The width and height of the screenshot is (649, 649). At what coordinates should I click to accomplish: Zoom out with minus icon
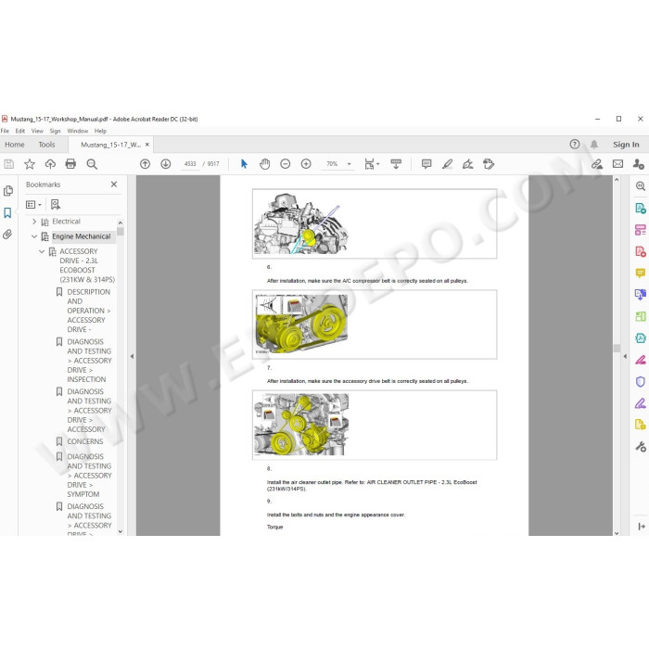pos(286,164)
